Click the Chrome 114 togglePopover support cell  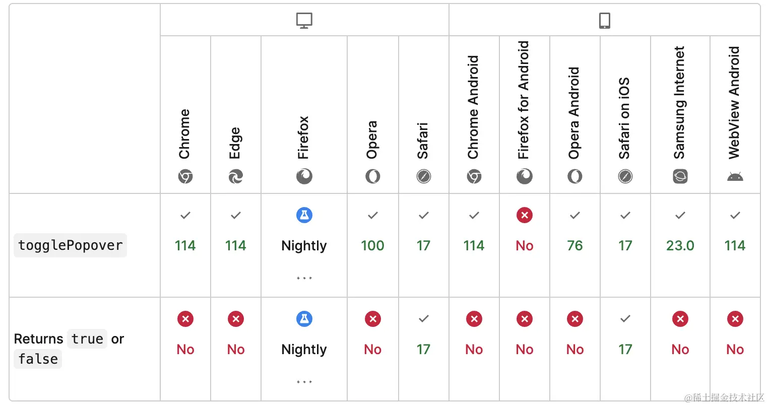click(185, 245)
